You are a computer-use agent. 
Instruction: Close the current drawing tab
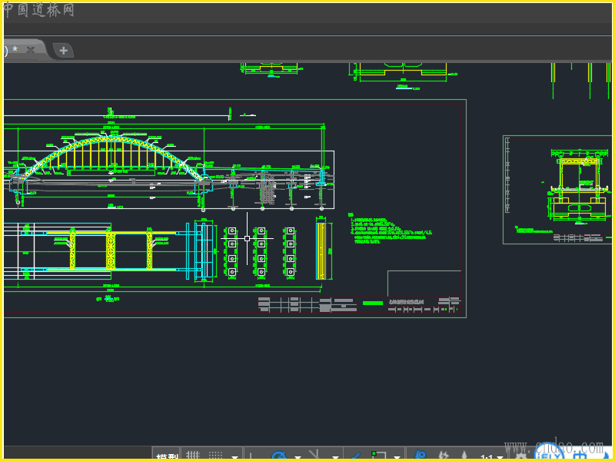31,50
